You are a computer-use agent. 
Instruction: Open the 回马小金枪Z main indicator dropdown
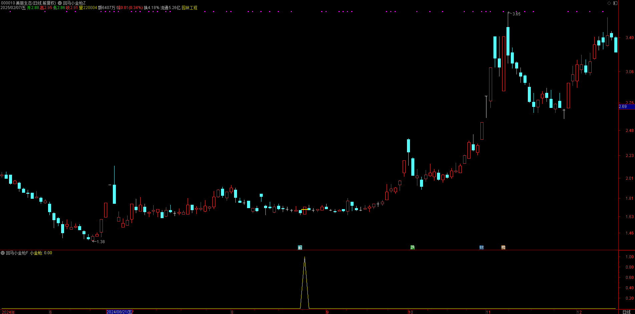(x=60, y=3)
